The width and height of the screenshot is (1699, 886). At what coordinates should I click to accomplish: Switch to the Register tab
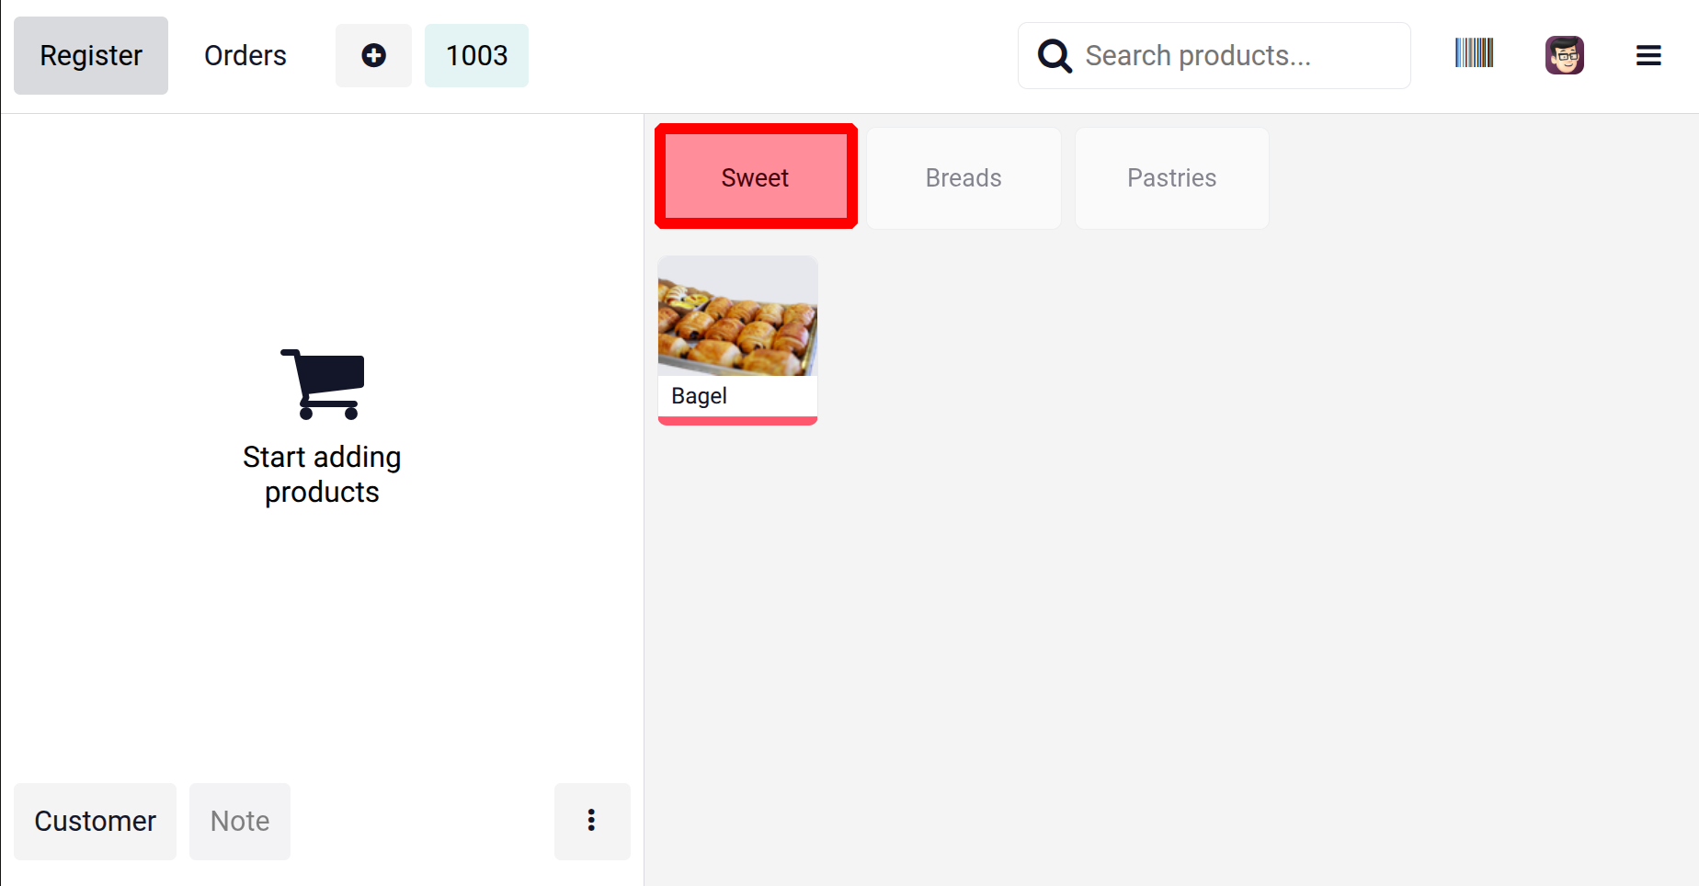(x=91, y=56)
